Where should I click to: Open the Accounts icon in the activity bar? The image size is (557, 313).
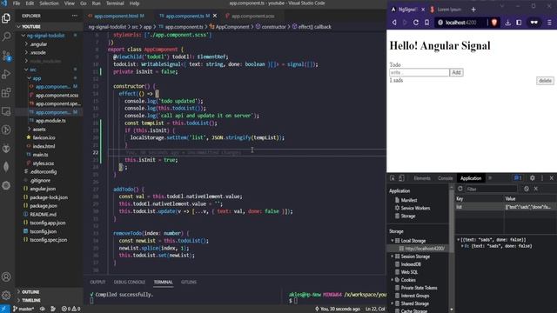pos(6,276)
